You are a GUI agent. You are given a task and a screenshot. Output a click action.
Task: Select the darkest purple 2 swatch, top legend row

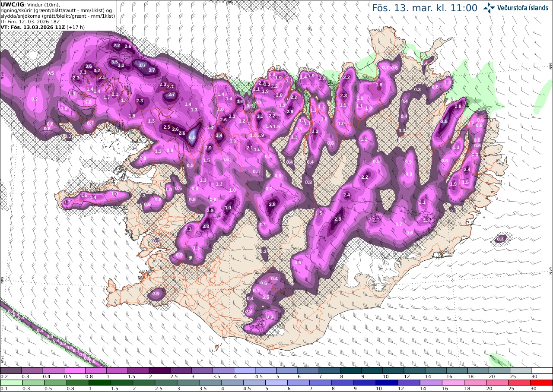159,370
